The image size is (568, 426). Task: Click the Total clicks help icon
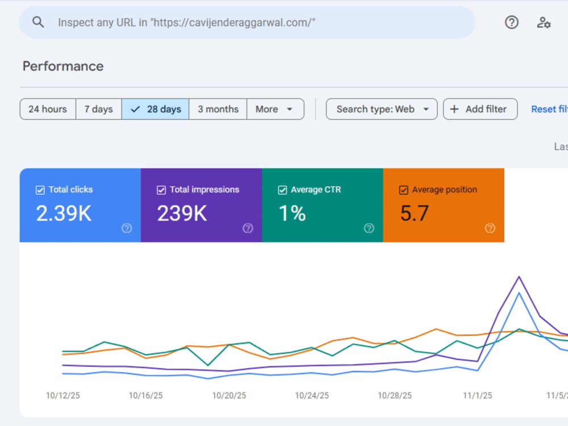127,228
